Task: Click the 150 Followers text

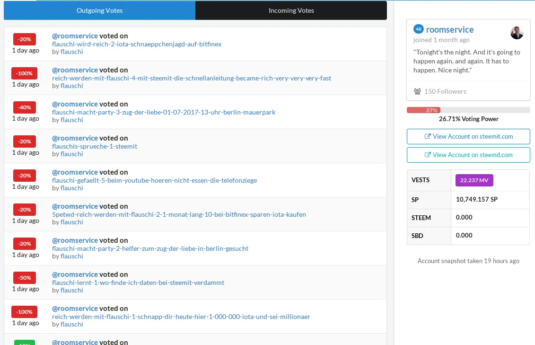Action: 445,91
